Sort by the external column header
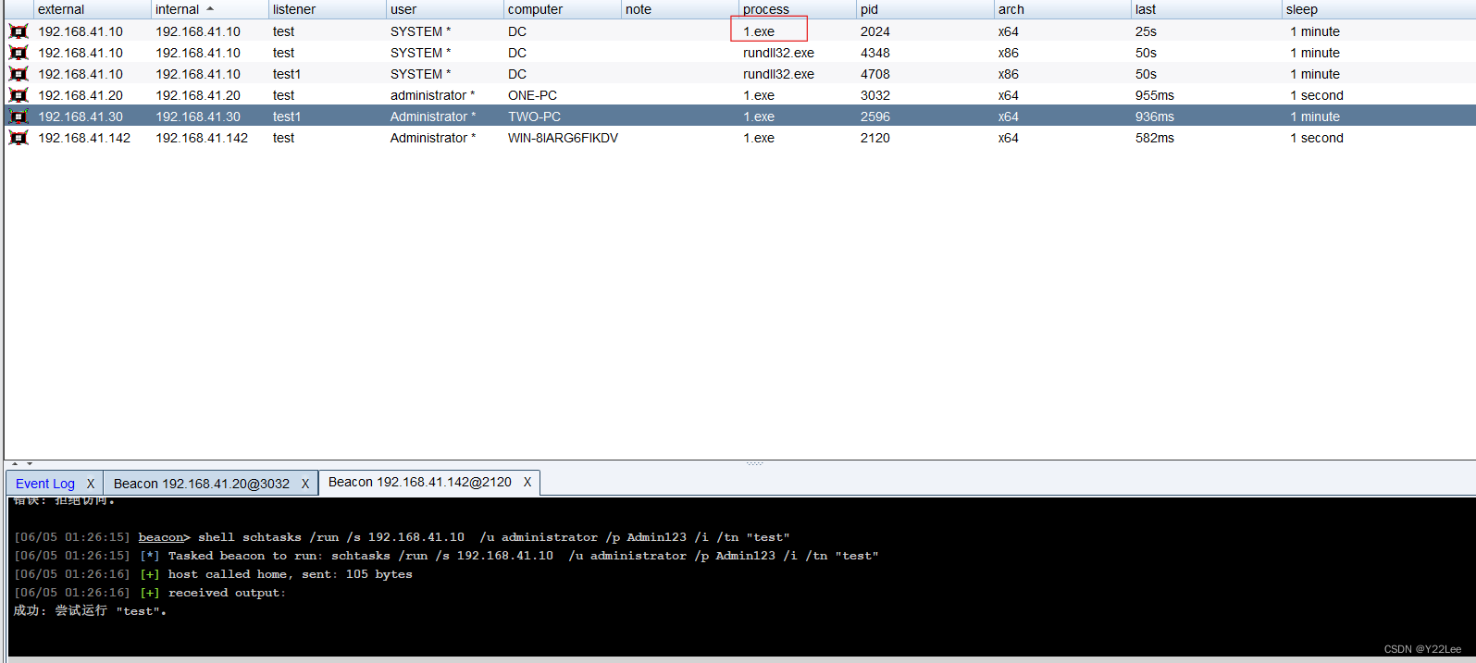Image resolution: width=1476 pixels, height=663 pixels. point(92,9)
